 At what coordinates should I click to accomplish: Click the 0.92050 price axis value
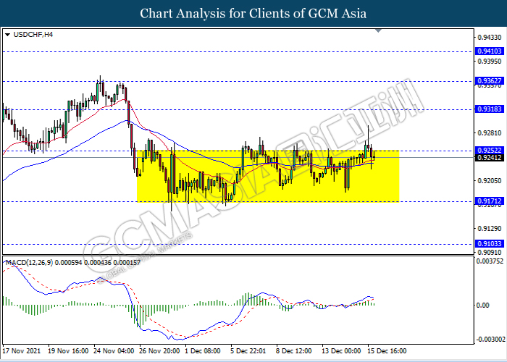(490, 181)
